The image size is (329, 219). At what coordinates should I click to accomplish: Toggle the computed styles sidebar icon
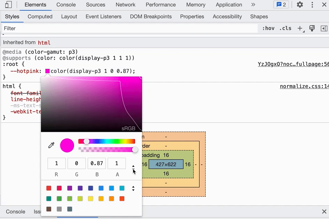click(324, 28)
